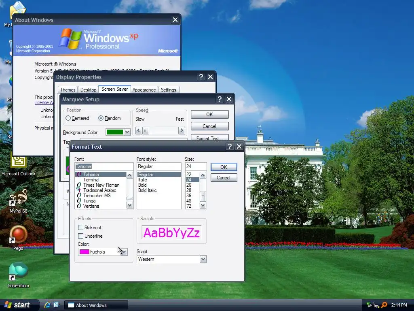The width and height of the screenshot is (414, 311).
Task: Open the License Agreement link
Action: coord(44,102)
